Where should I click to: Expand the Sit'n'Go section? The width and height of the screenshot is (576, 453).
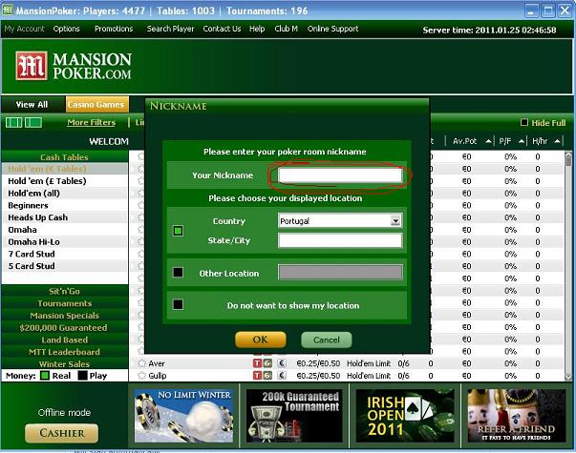point(64,291)
